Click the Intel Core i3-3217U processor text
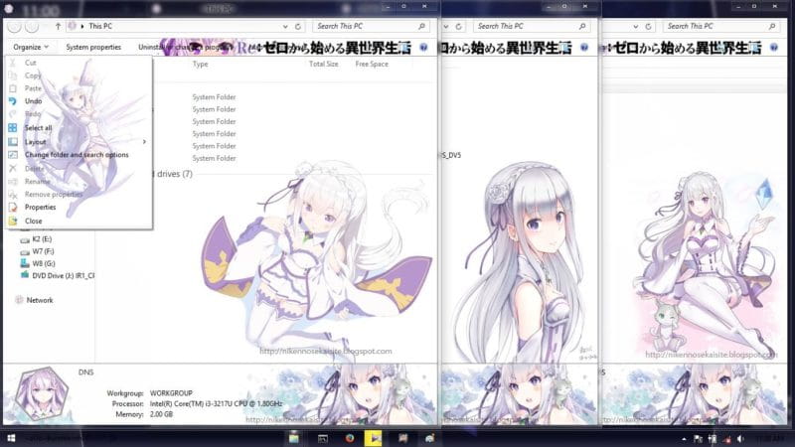 [x=216, y=404]
